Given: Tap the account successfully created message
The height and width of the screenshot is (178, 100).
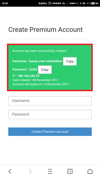Looking at the screenshot, I should pos(40,51).
